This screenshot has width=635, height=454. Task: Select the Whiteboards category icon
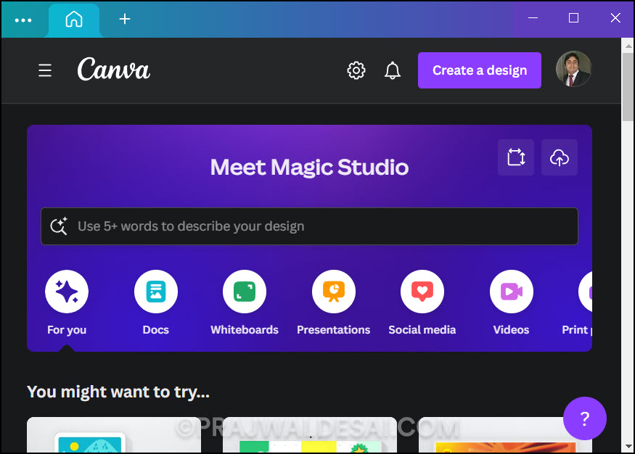point(245,292)
